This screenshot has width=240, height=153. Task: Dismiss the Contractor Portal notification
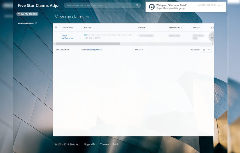222,5
